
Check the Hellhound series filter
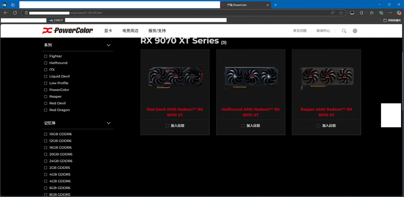[46, 63]
